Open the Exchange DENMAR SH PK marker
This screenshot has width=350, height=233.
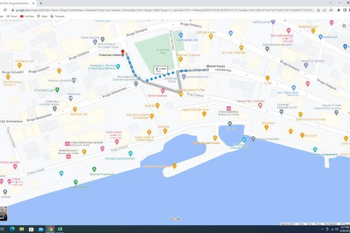click(x=281, y=112)
